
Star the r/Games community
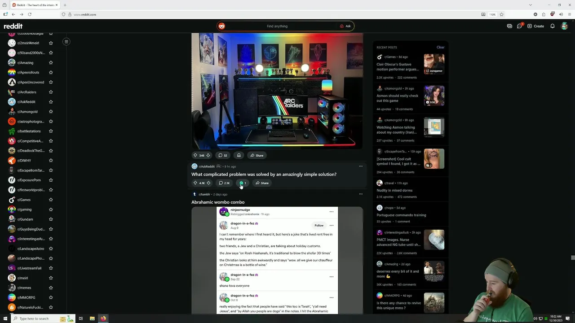(51, 200)
